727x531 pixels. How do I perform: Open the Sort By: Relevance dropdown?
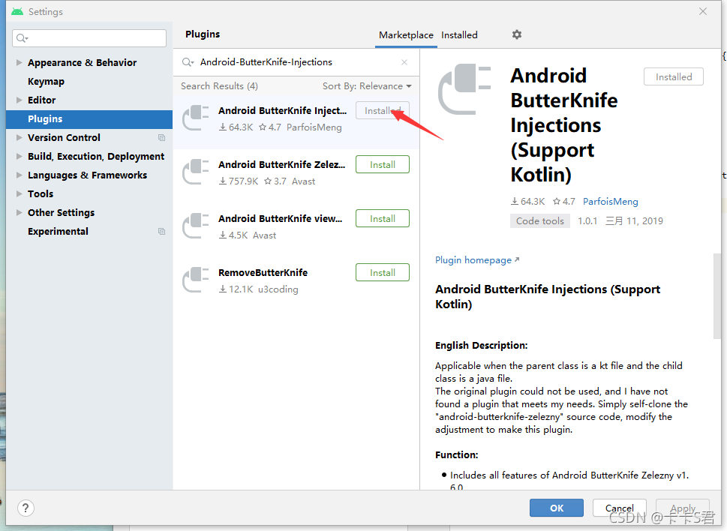(x=367, y=86)
